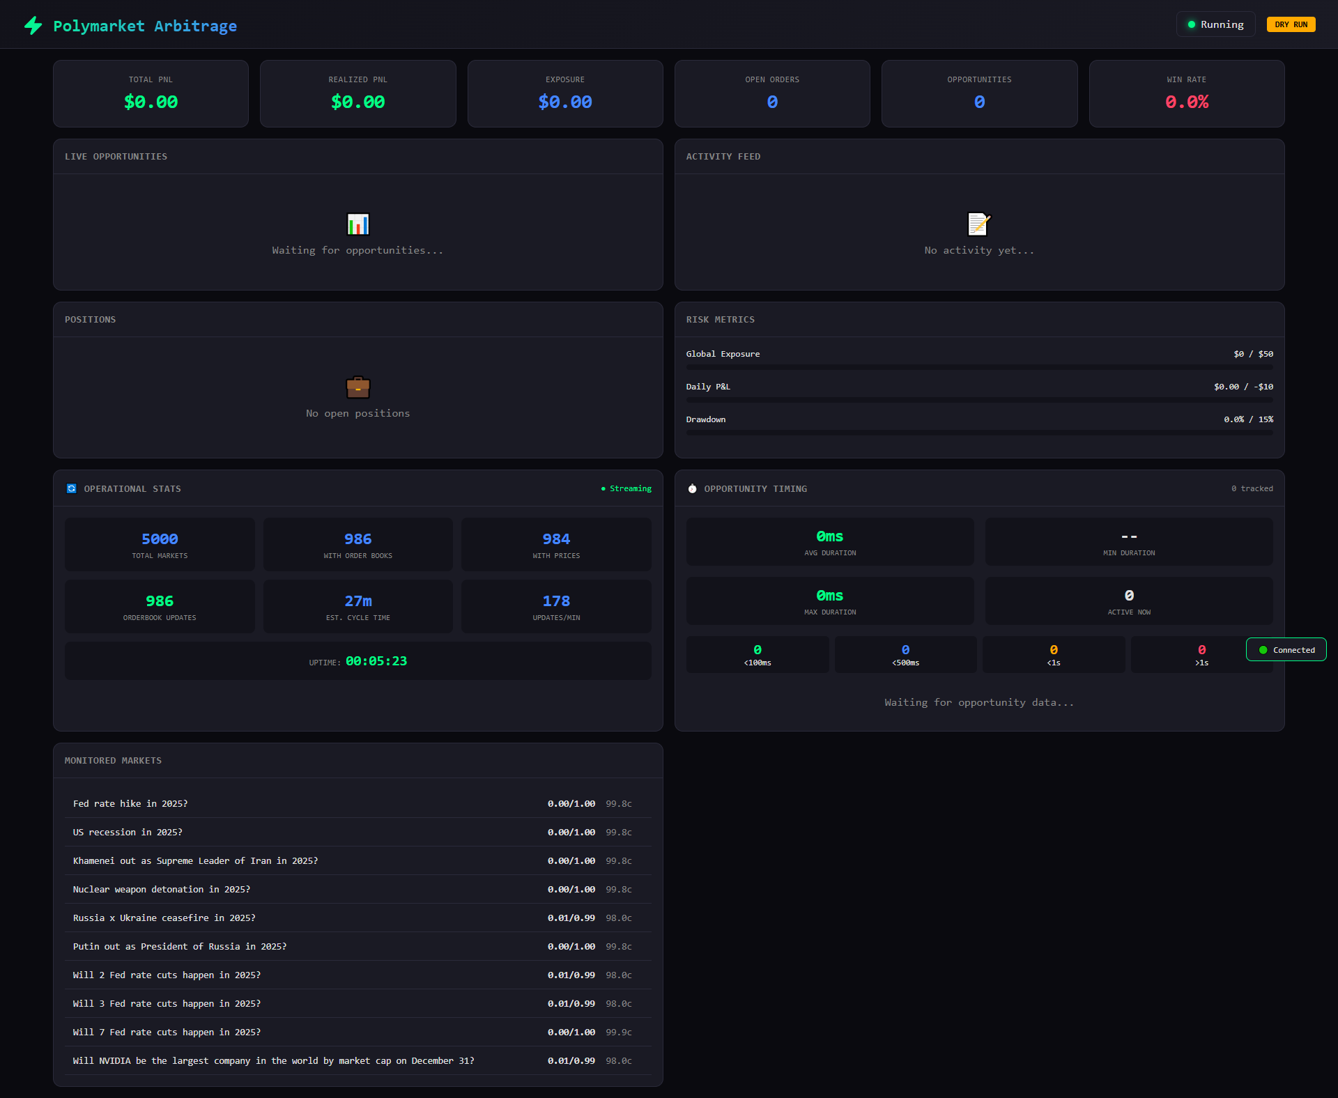Select the <1s bucket

click(1054, 655)
